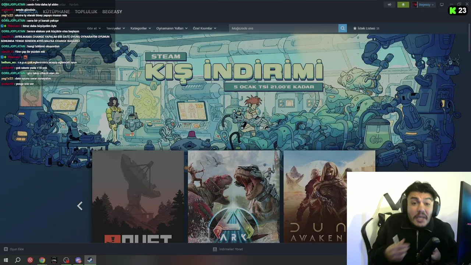Open the purple chat app taskbar icon

78,260
